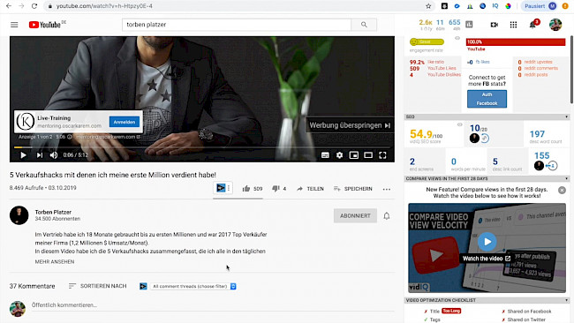This screenshot has width=574, height=323.
Task: Play the Compare Video View Velocity thumbnail
Action: coord(487,242)
